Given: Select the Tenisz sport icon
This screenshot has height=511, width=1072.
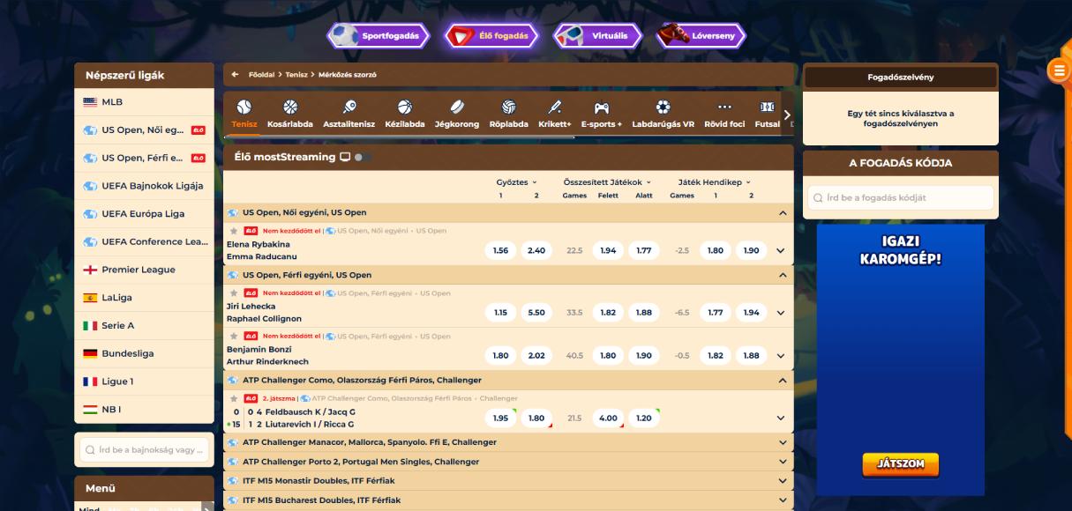Looking at the screenshot, I should tap(244, 107).
